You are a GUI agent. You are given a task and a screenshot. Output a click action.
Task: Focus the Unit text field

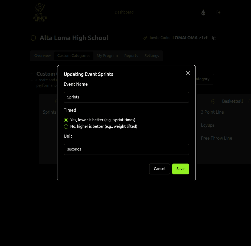126,149
